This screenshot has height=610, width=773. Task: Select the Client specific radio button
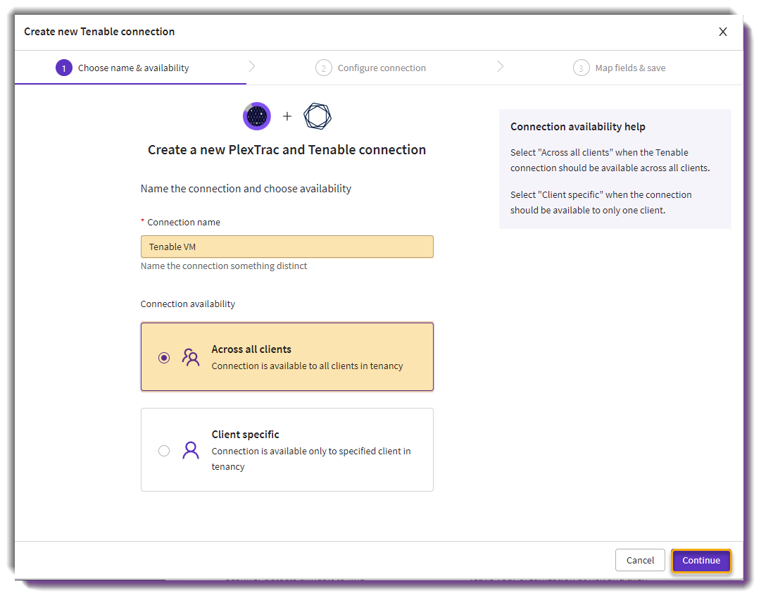[164, 451]
